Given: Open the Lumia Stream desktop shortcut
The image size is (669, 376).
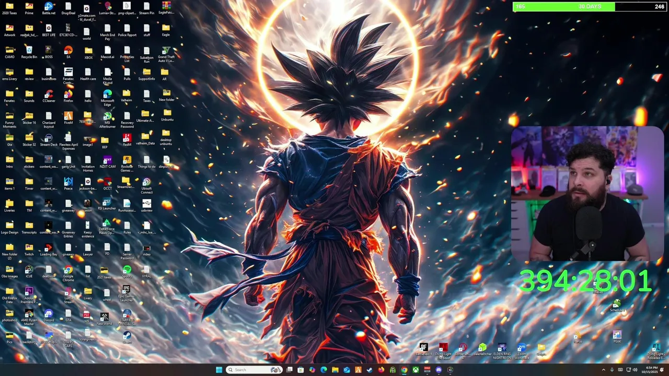Looking at the screenshot, I should pyautogui.click(x=68, y=296).
